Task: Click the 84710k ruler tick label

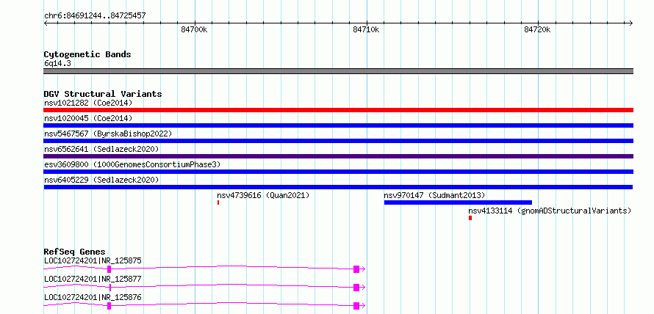Action: click(x=366, y=29)
